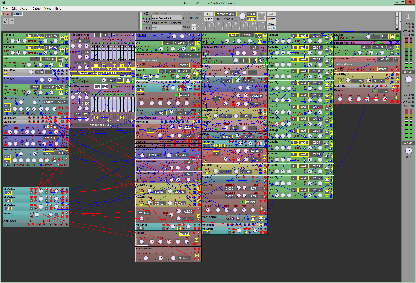Click the ramp waveform icon on the 0.440 Hz Lfo

[192, 43]
